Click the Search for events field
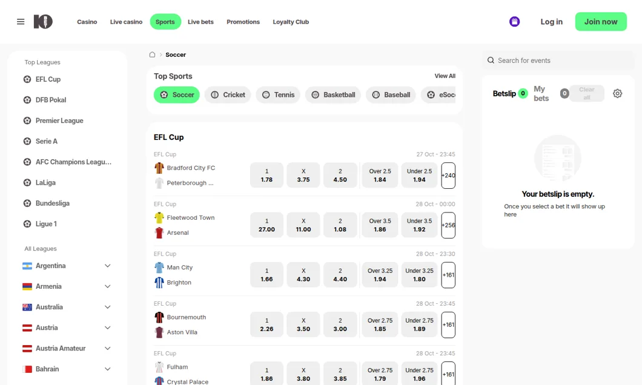 tap(558, 61)
